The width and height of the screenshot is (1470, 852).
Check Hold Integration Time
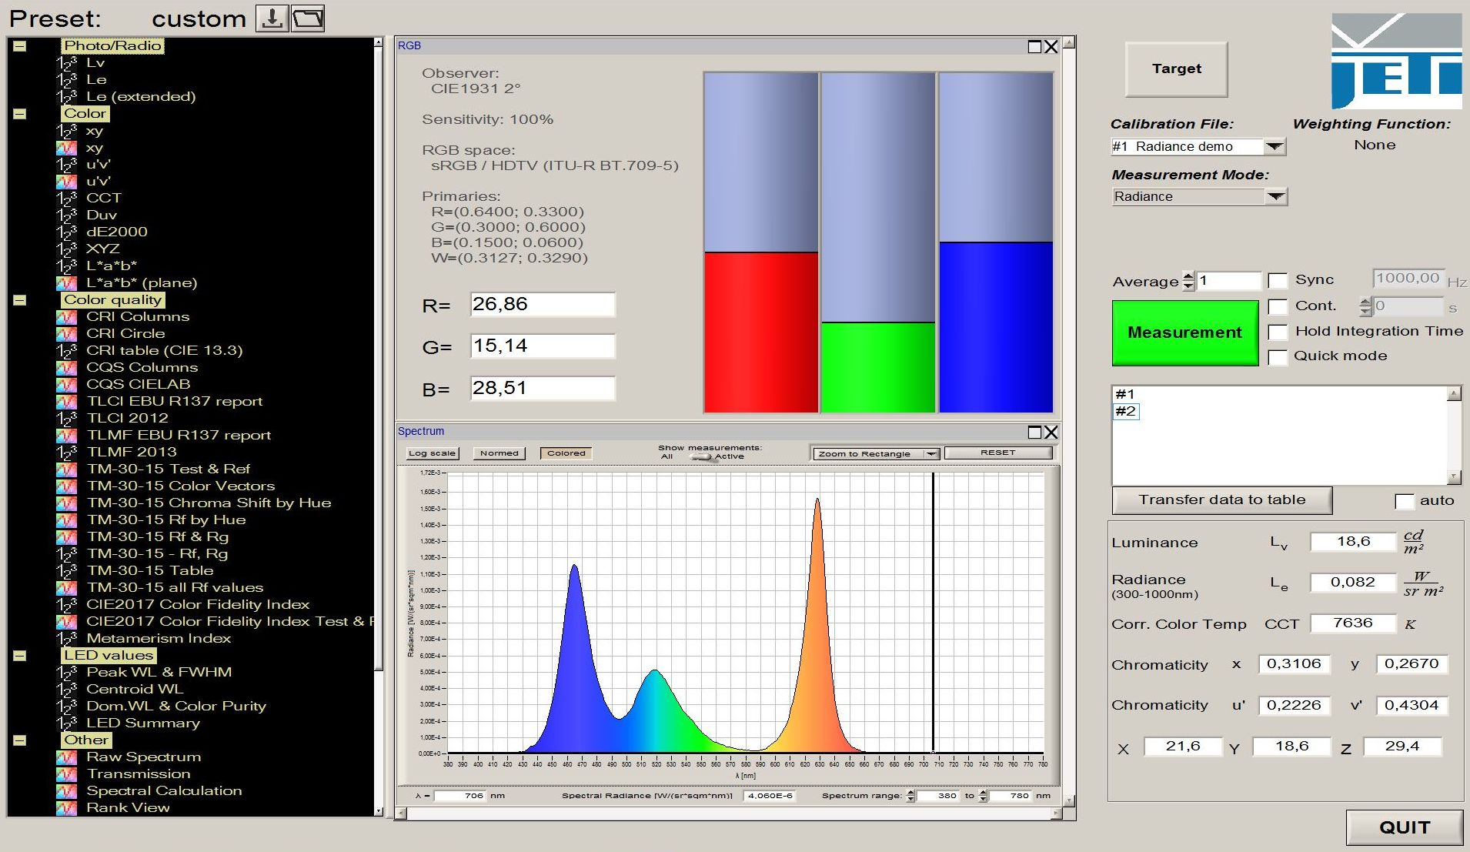pos(1278,332)
